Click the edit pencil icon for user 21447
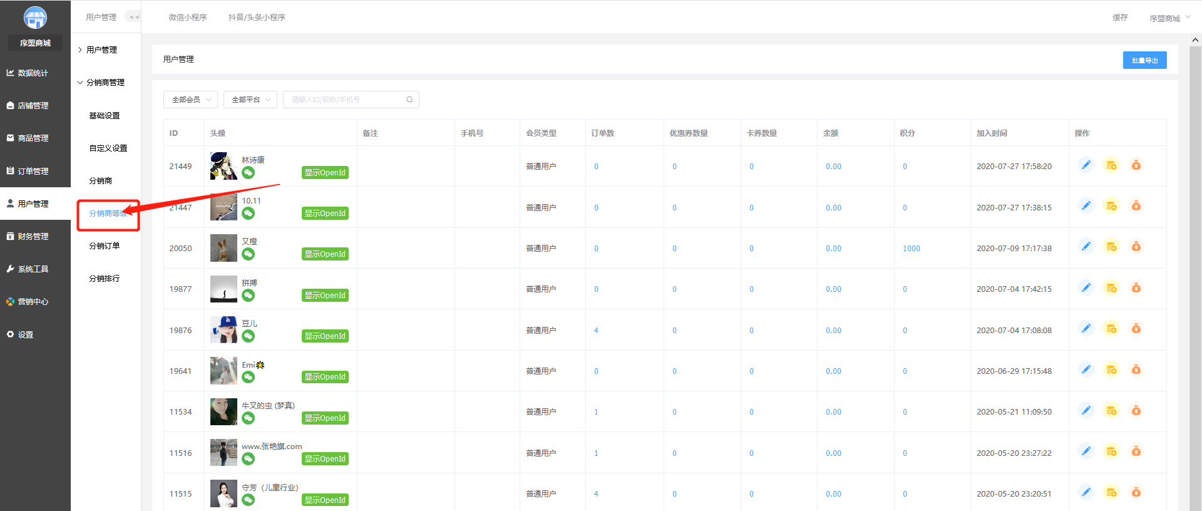 coord(1086,206)
